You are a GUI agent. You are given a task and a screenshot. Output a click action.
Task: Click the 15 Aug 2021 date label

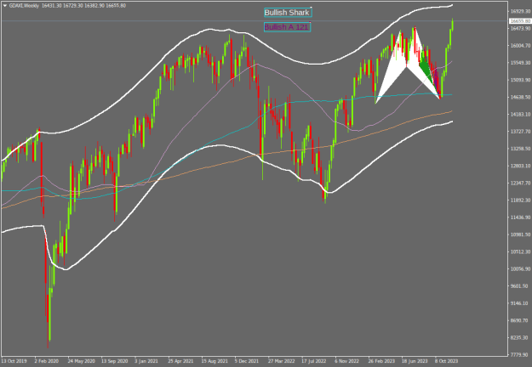pos(215,361)
